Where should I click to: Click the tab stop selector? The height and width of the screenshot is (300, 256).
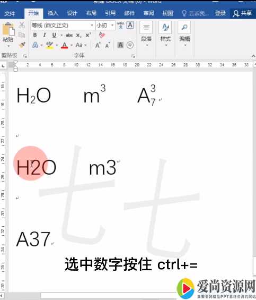[3, 66]
